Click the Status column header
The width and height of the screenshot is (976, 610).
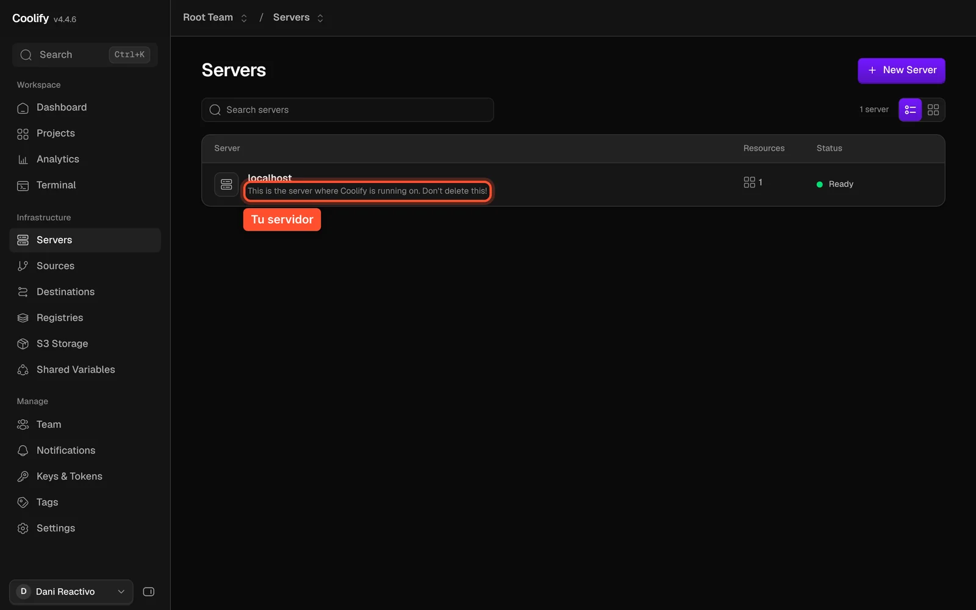[x=829, y=148]
